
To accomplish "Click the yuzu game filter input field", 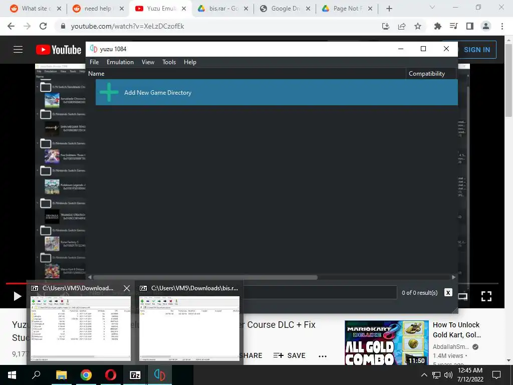I will click(x=321, y=292).
